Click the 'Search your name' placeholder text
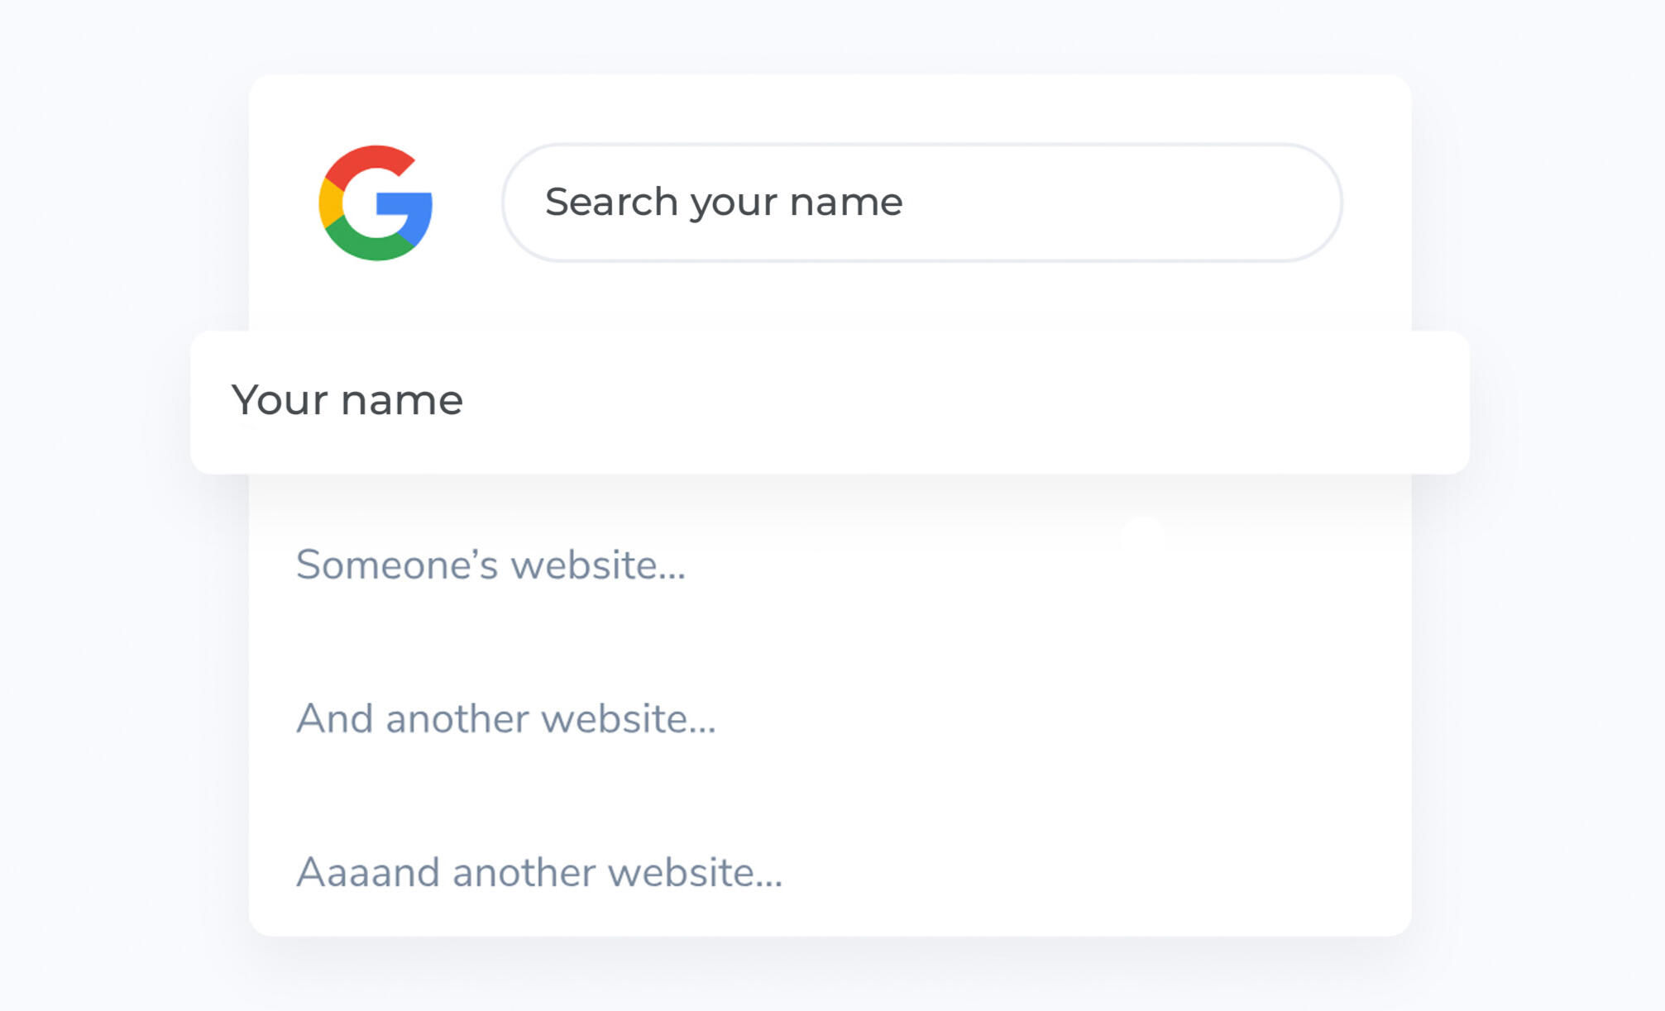This screenshot has height=1011, width=1665. (x=724, y=203)
